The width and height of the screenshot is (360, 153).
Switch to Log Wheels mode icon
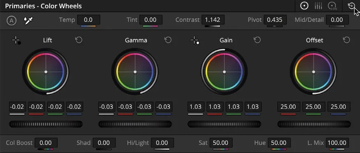pos(332,6)
